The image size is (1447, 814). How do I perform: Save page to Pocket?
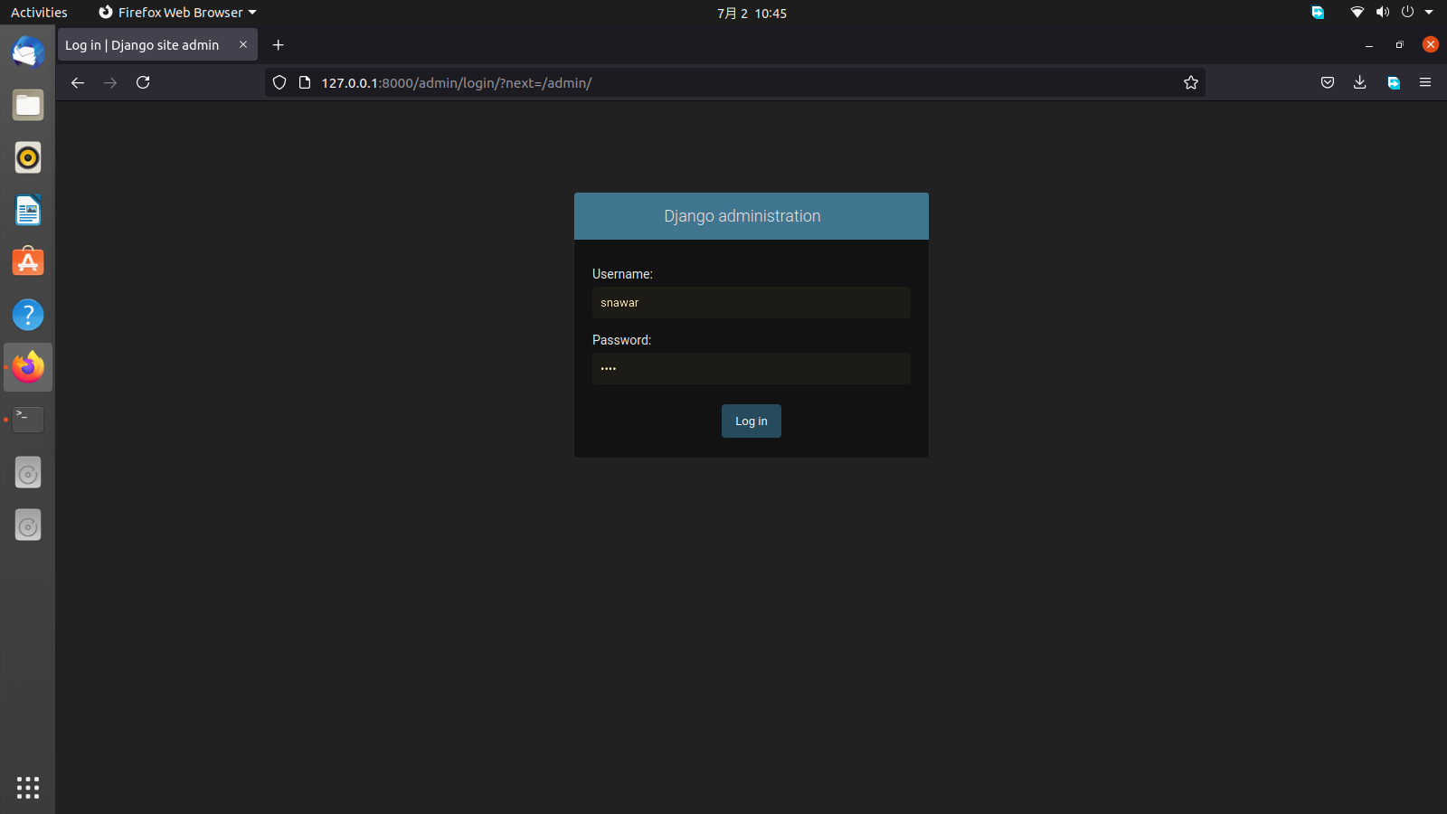1328,82
